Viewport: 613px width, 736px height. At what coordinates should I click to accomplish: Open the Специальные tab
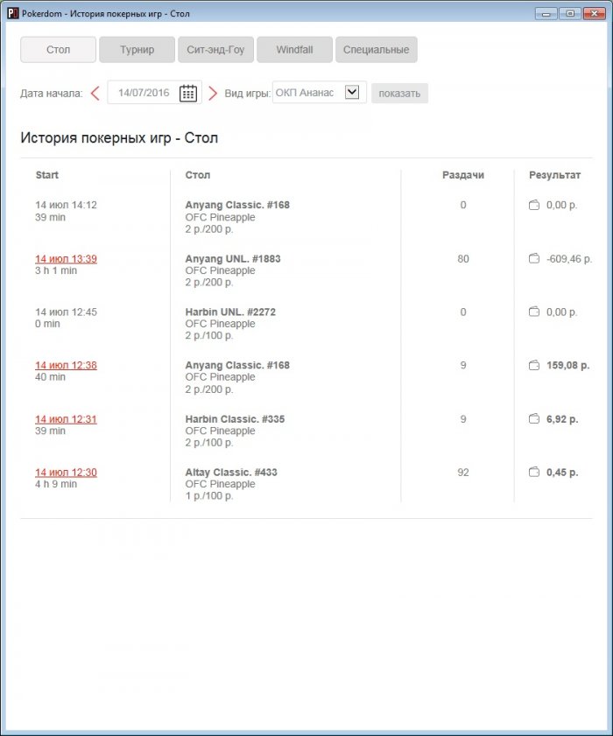(x=377, y=50)
